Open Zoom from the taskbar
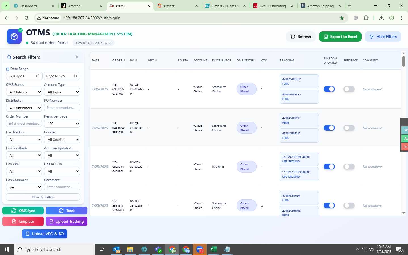The image size is (408, 255). tap(200, 249)
